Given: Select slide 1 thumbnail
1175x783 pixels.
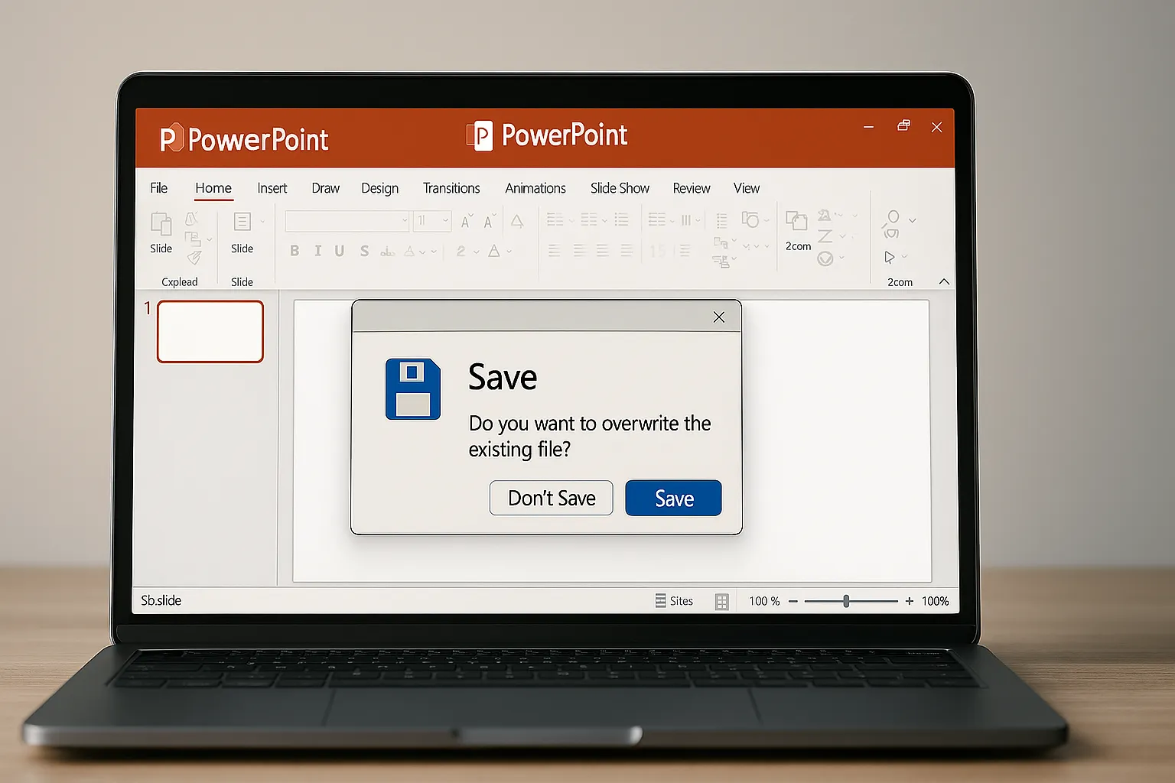Looking at the screenshot, I should click(x=210, y=331).
